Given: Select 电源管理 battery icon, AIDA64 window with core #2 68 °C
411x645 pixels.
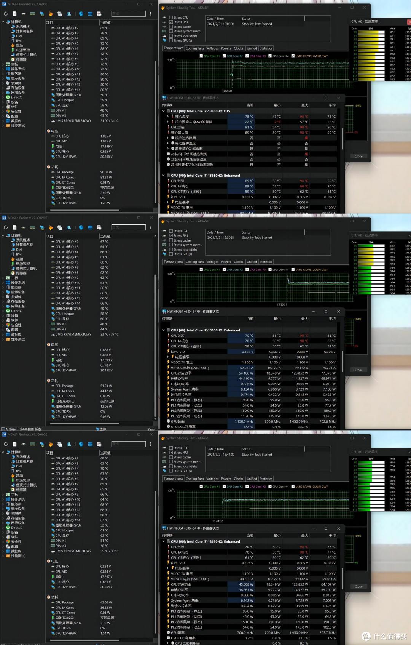Looking at the screenshot, I should coord(13,480).
